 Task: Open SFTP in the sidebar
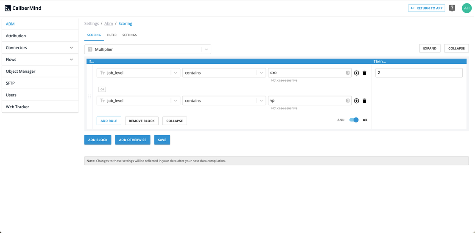pyautogui.click(x=40, y=83)
